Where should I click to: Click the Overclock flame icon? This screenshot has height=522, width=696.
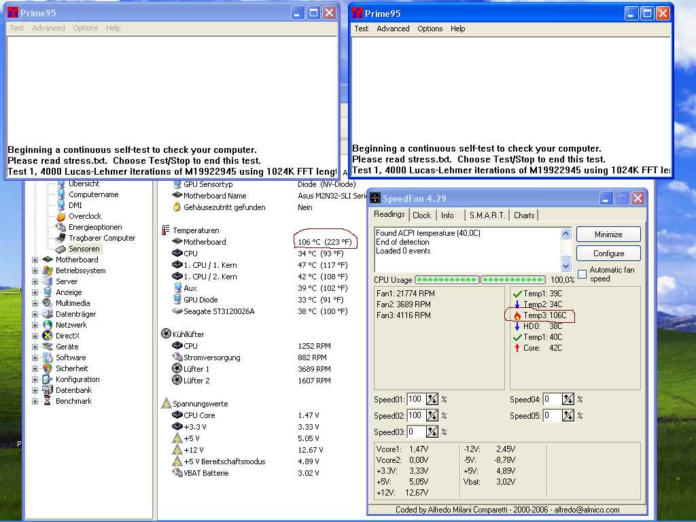click(x=60, y=216)
